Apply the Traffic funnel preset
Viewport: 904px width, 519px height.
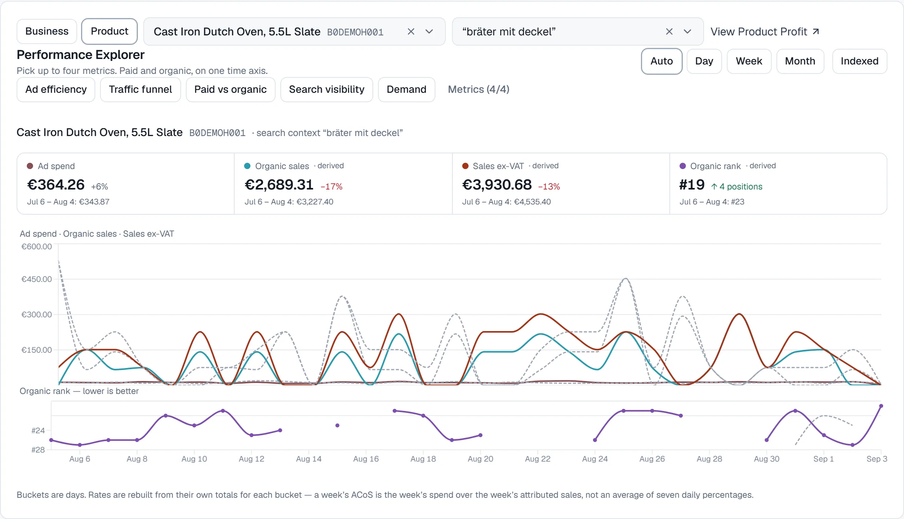(140, 89)
